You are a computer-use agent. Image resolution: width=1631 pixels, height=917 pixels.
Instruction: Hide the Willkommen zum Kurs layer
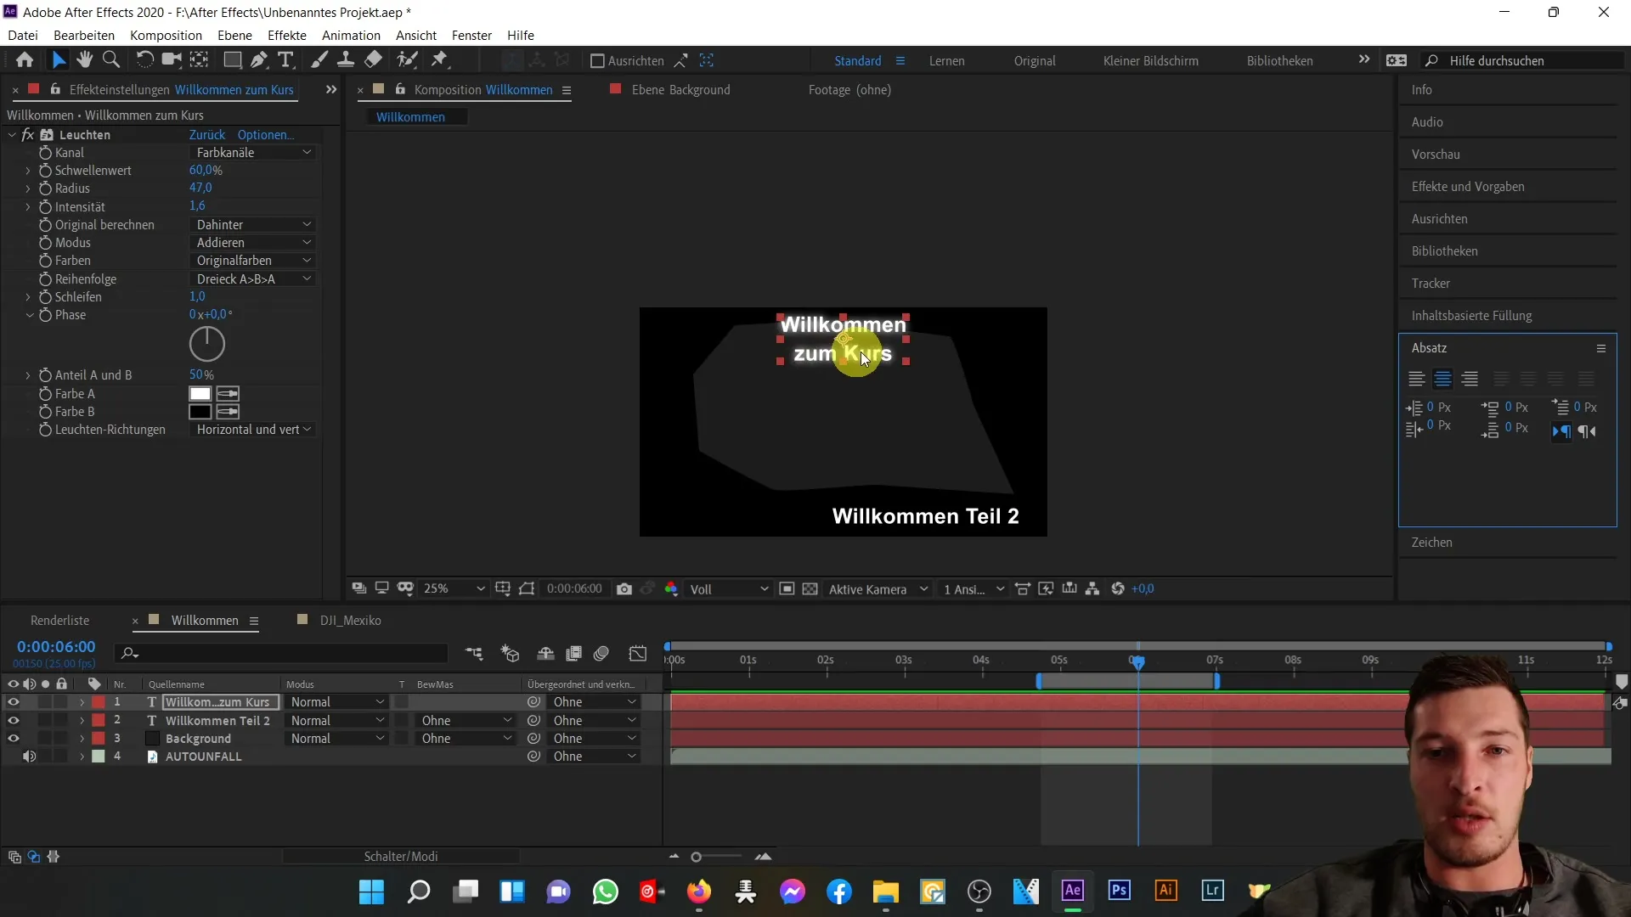13,702
